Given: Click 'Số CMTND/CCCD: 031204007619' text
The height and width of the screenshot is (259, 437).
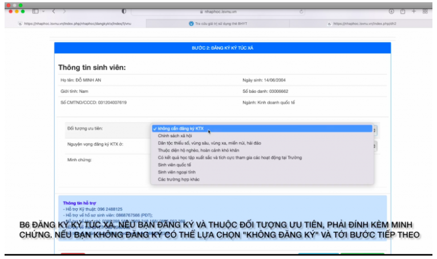Looking at the screenshot, I should 94,102.
